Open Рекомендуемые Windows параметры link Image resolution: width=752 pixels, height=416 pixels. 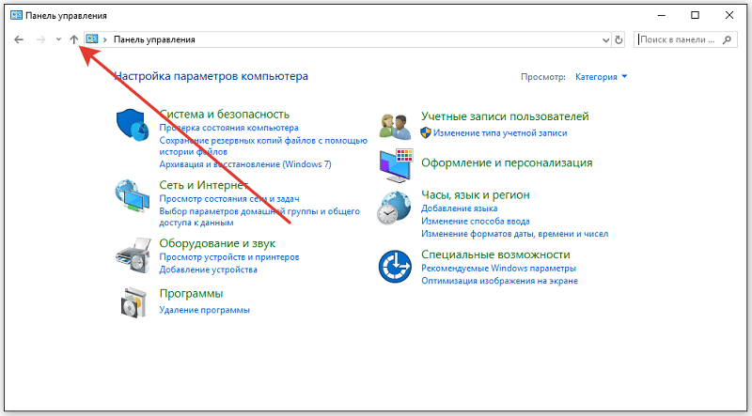(x=499, y=269)
